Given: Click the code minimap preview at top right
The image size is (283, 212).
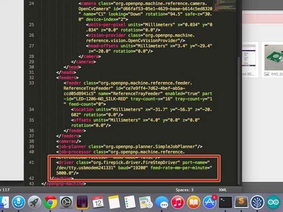Looking at the screenshot, I should coord(225,6).
